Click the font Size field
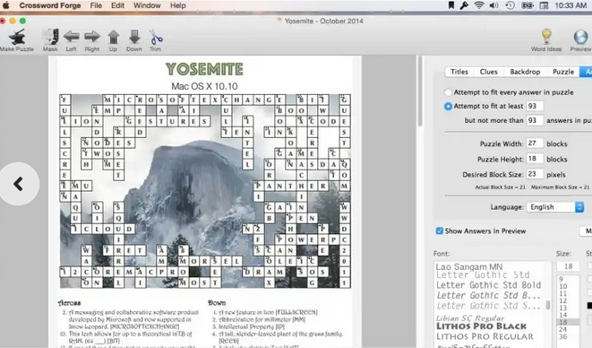The height and width of the screenshot is (348, 592). pyautogui.click(x=568, y=266)
